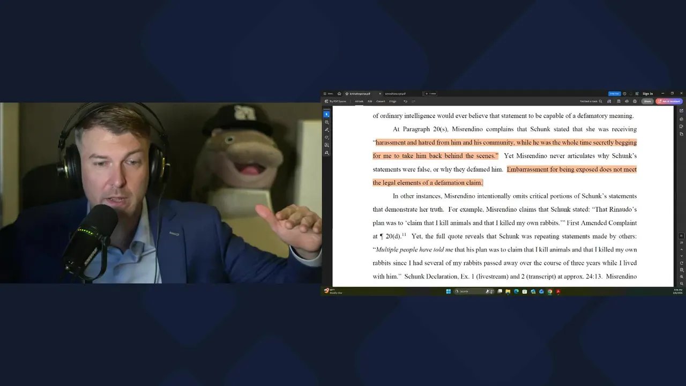Click italic text 'Multiple people have told me'

[x=414, y=250]
